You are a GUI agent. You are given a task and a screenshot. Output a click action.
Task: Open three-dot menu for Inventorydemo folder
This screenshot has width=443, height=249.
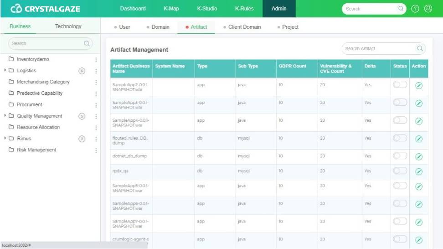[x=96, y=60]
